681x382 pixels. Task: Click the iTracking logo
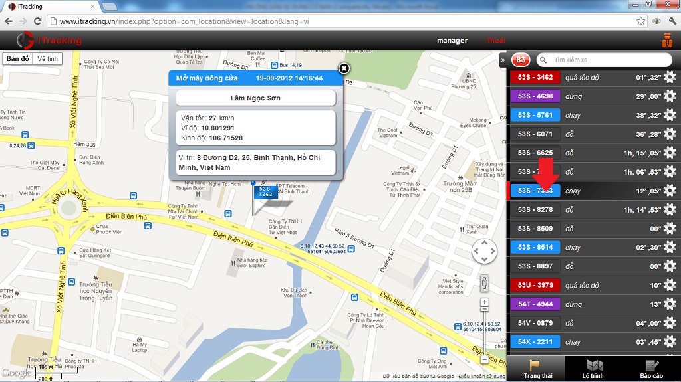click(49, 41)
